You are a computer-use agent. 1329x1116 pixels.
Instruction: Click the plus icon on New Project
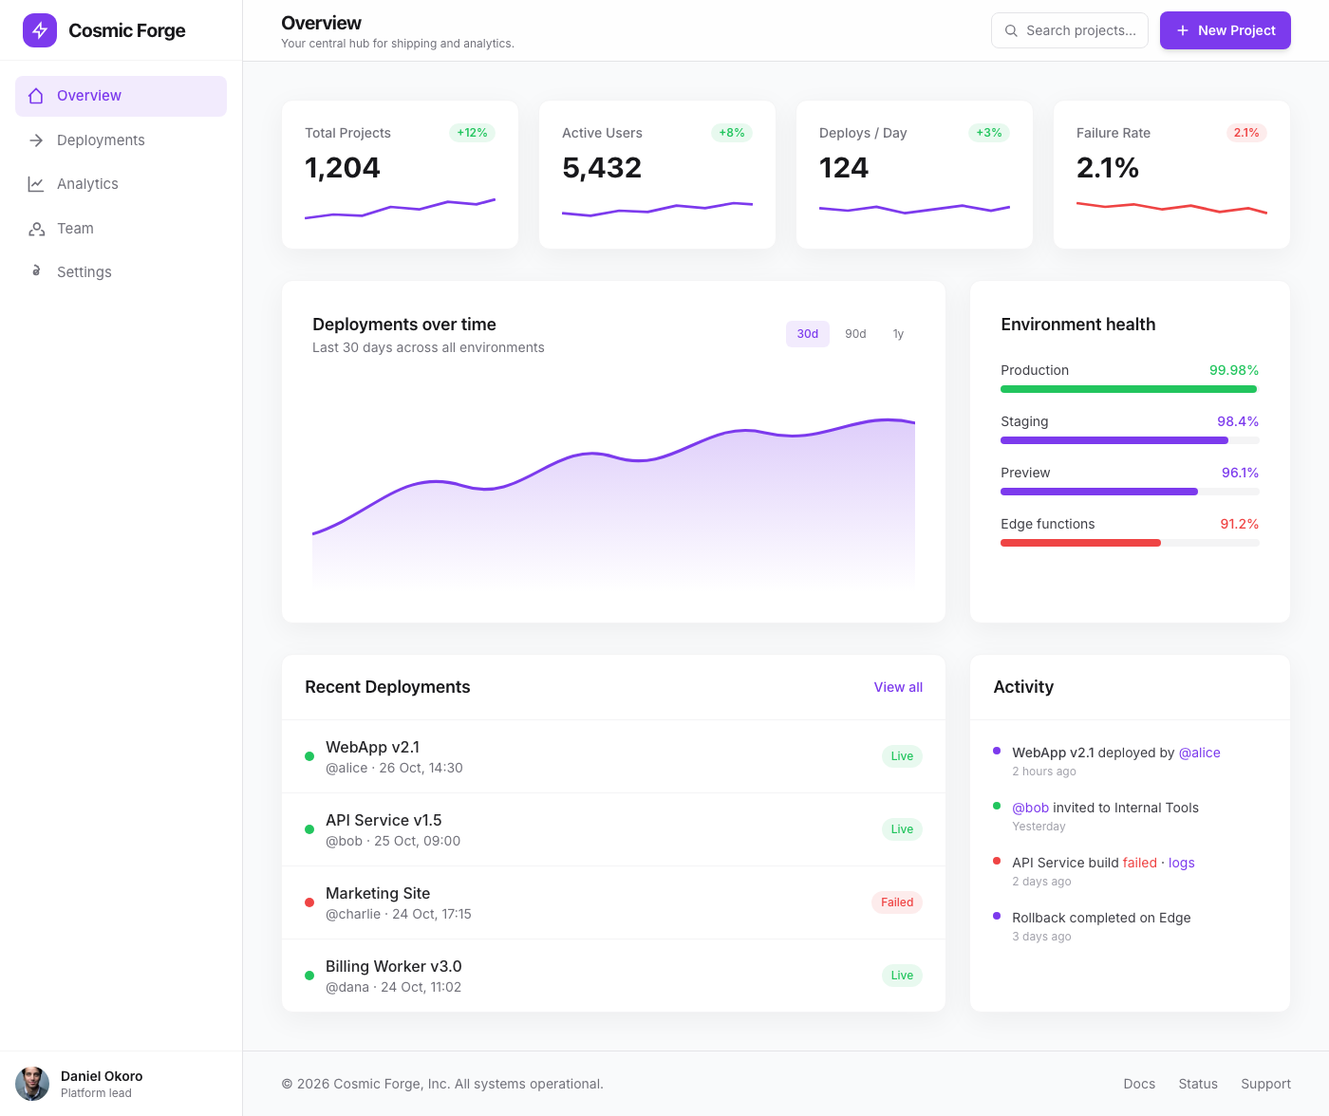pyautogui.click(x=1183, y=30)
